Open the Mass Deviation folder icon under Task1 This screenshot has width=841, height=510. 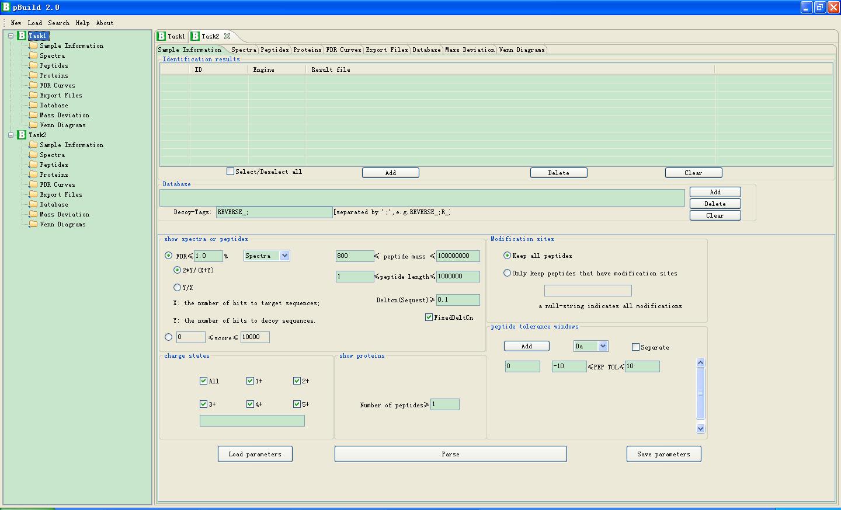(x=33, y=115)
